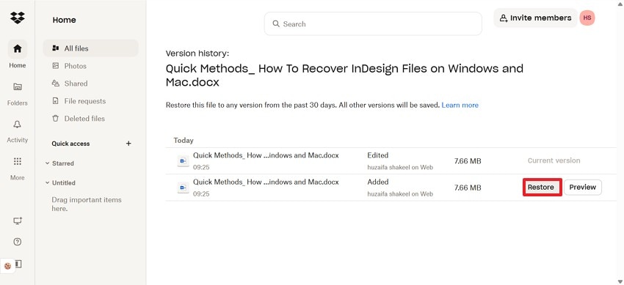This screenshot has height=285, width=624.
Task: Click file name in Added row
Action: point(266,182)
